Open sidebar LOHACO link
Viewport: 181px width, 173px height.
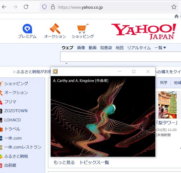click(x=12, y=120)
